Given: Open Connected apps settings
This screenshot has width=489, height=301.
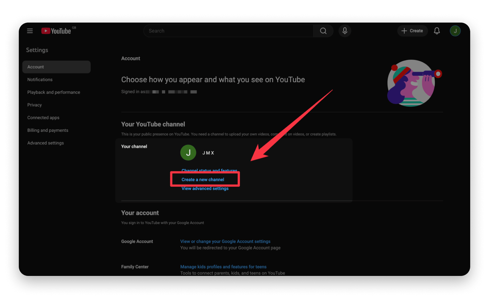Looking at the screenshot, I should 43,118.
